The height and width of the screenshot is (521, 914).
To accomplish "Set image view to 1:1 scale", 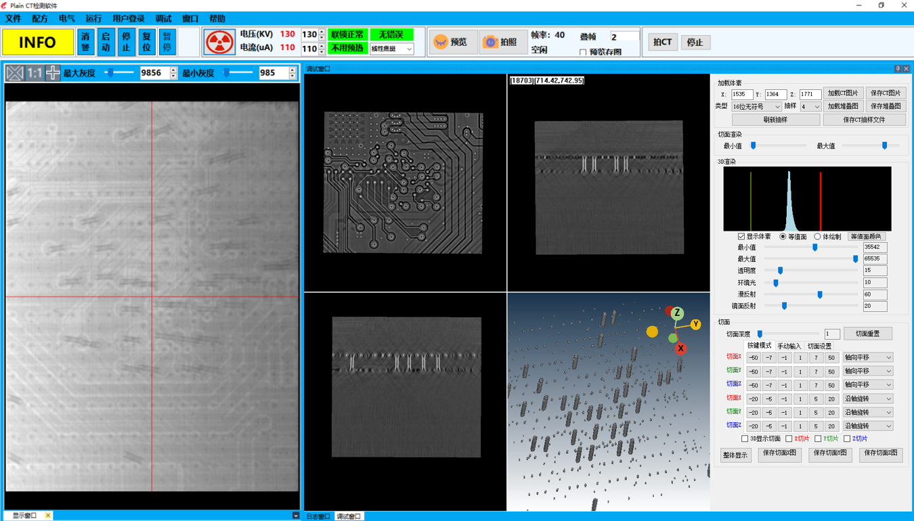I will [35, 73].
